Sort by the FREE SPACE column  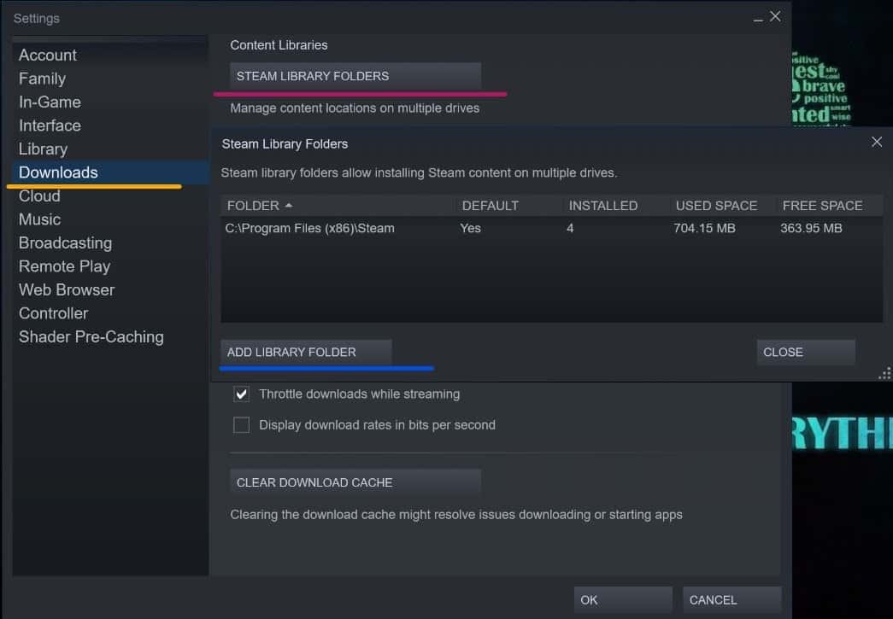[822, 206]
